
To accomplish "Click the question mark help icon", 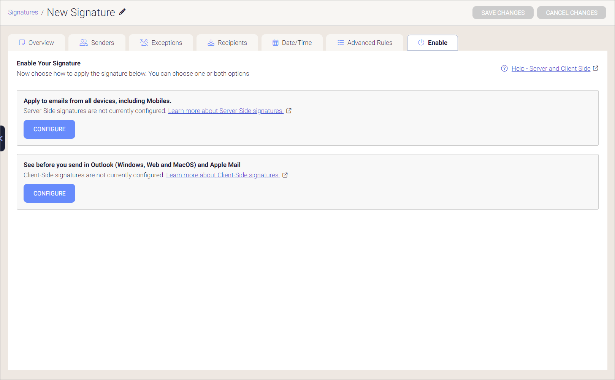I will (x=504, y=68).
